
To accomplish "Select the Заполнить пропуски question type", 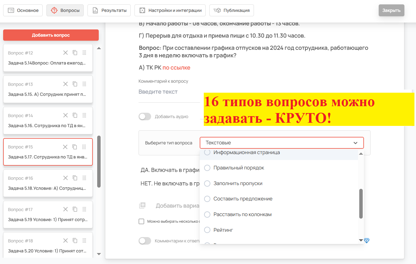I will pyautogui.click(x=238, y=184).
